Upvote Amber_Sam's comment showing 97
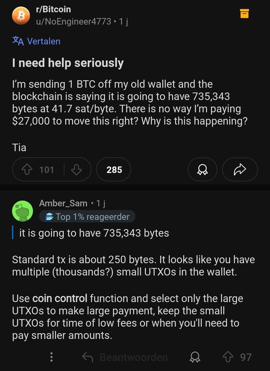This screenshot has height=371, width=270. pos(231,357)
